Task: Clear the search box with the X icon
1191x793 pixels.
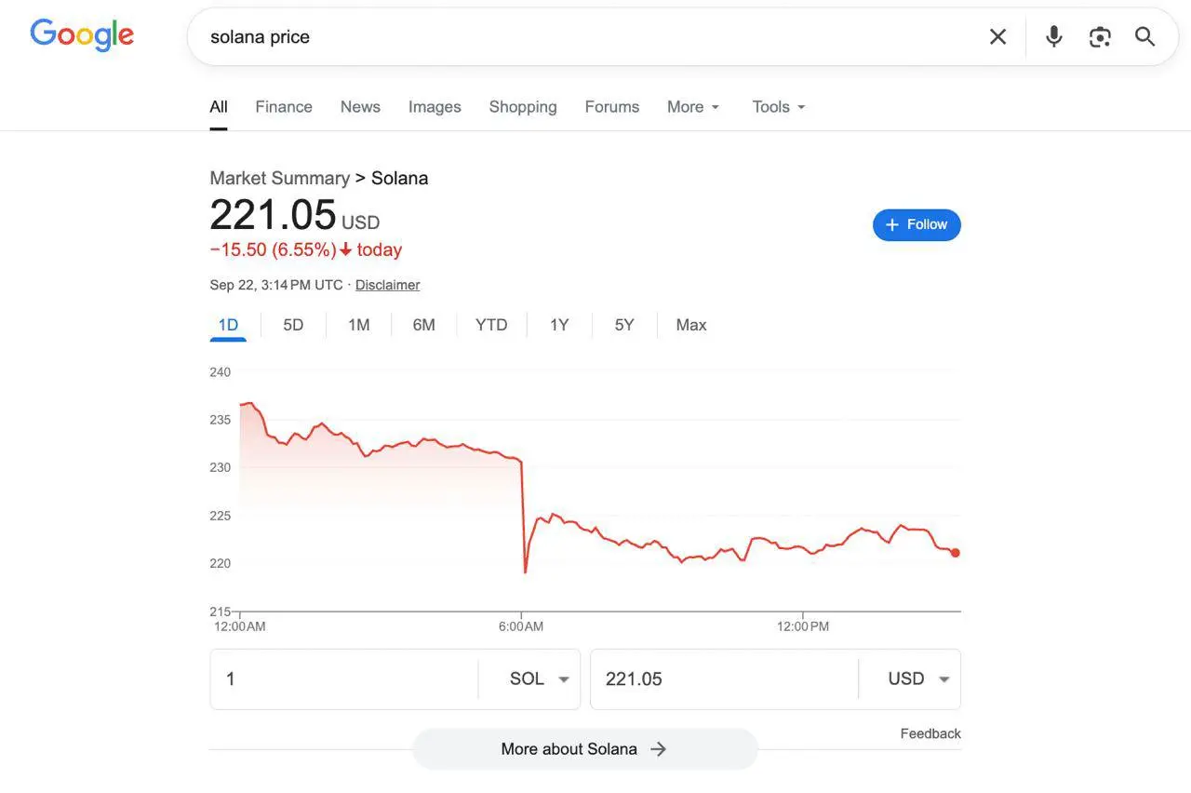Action: (x=997, y=36)
